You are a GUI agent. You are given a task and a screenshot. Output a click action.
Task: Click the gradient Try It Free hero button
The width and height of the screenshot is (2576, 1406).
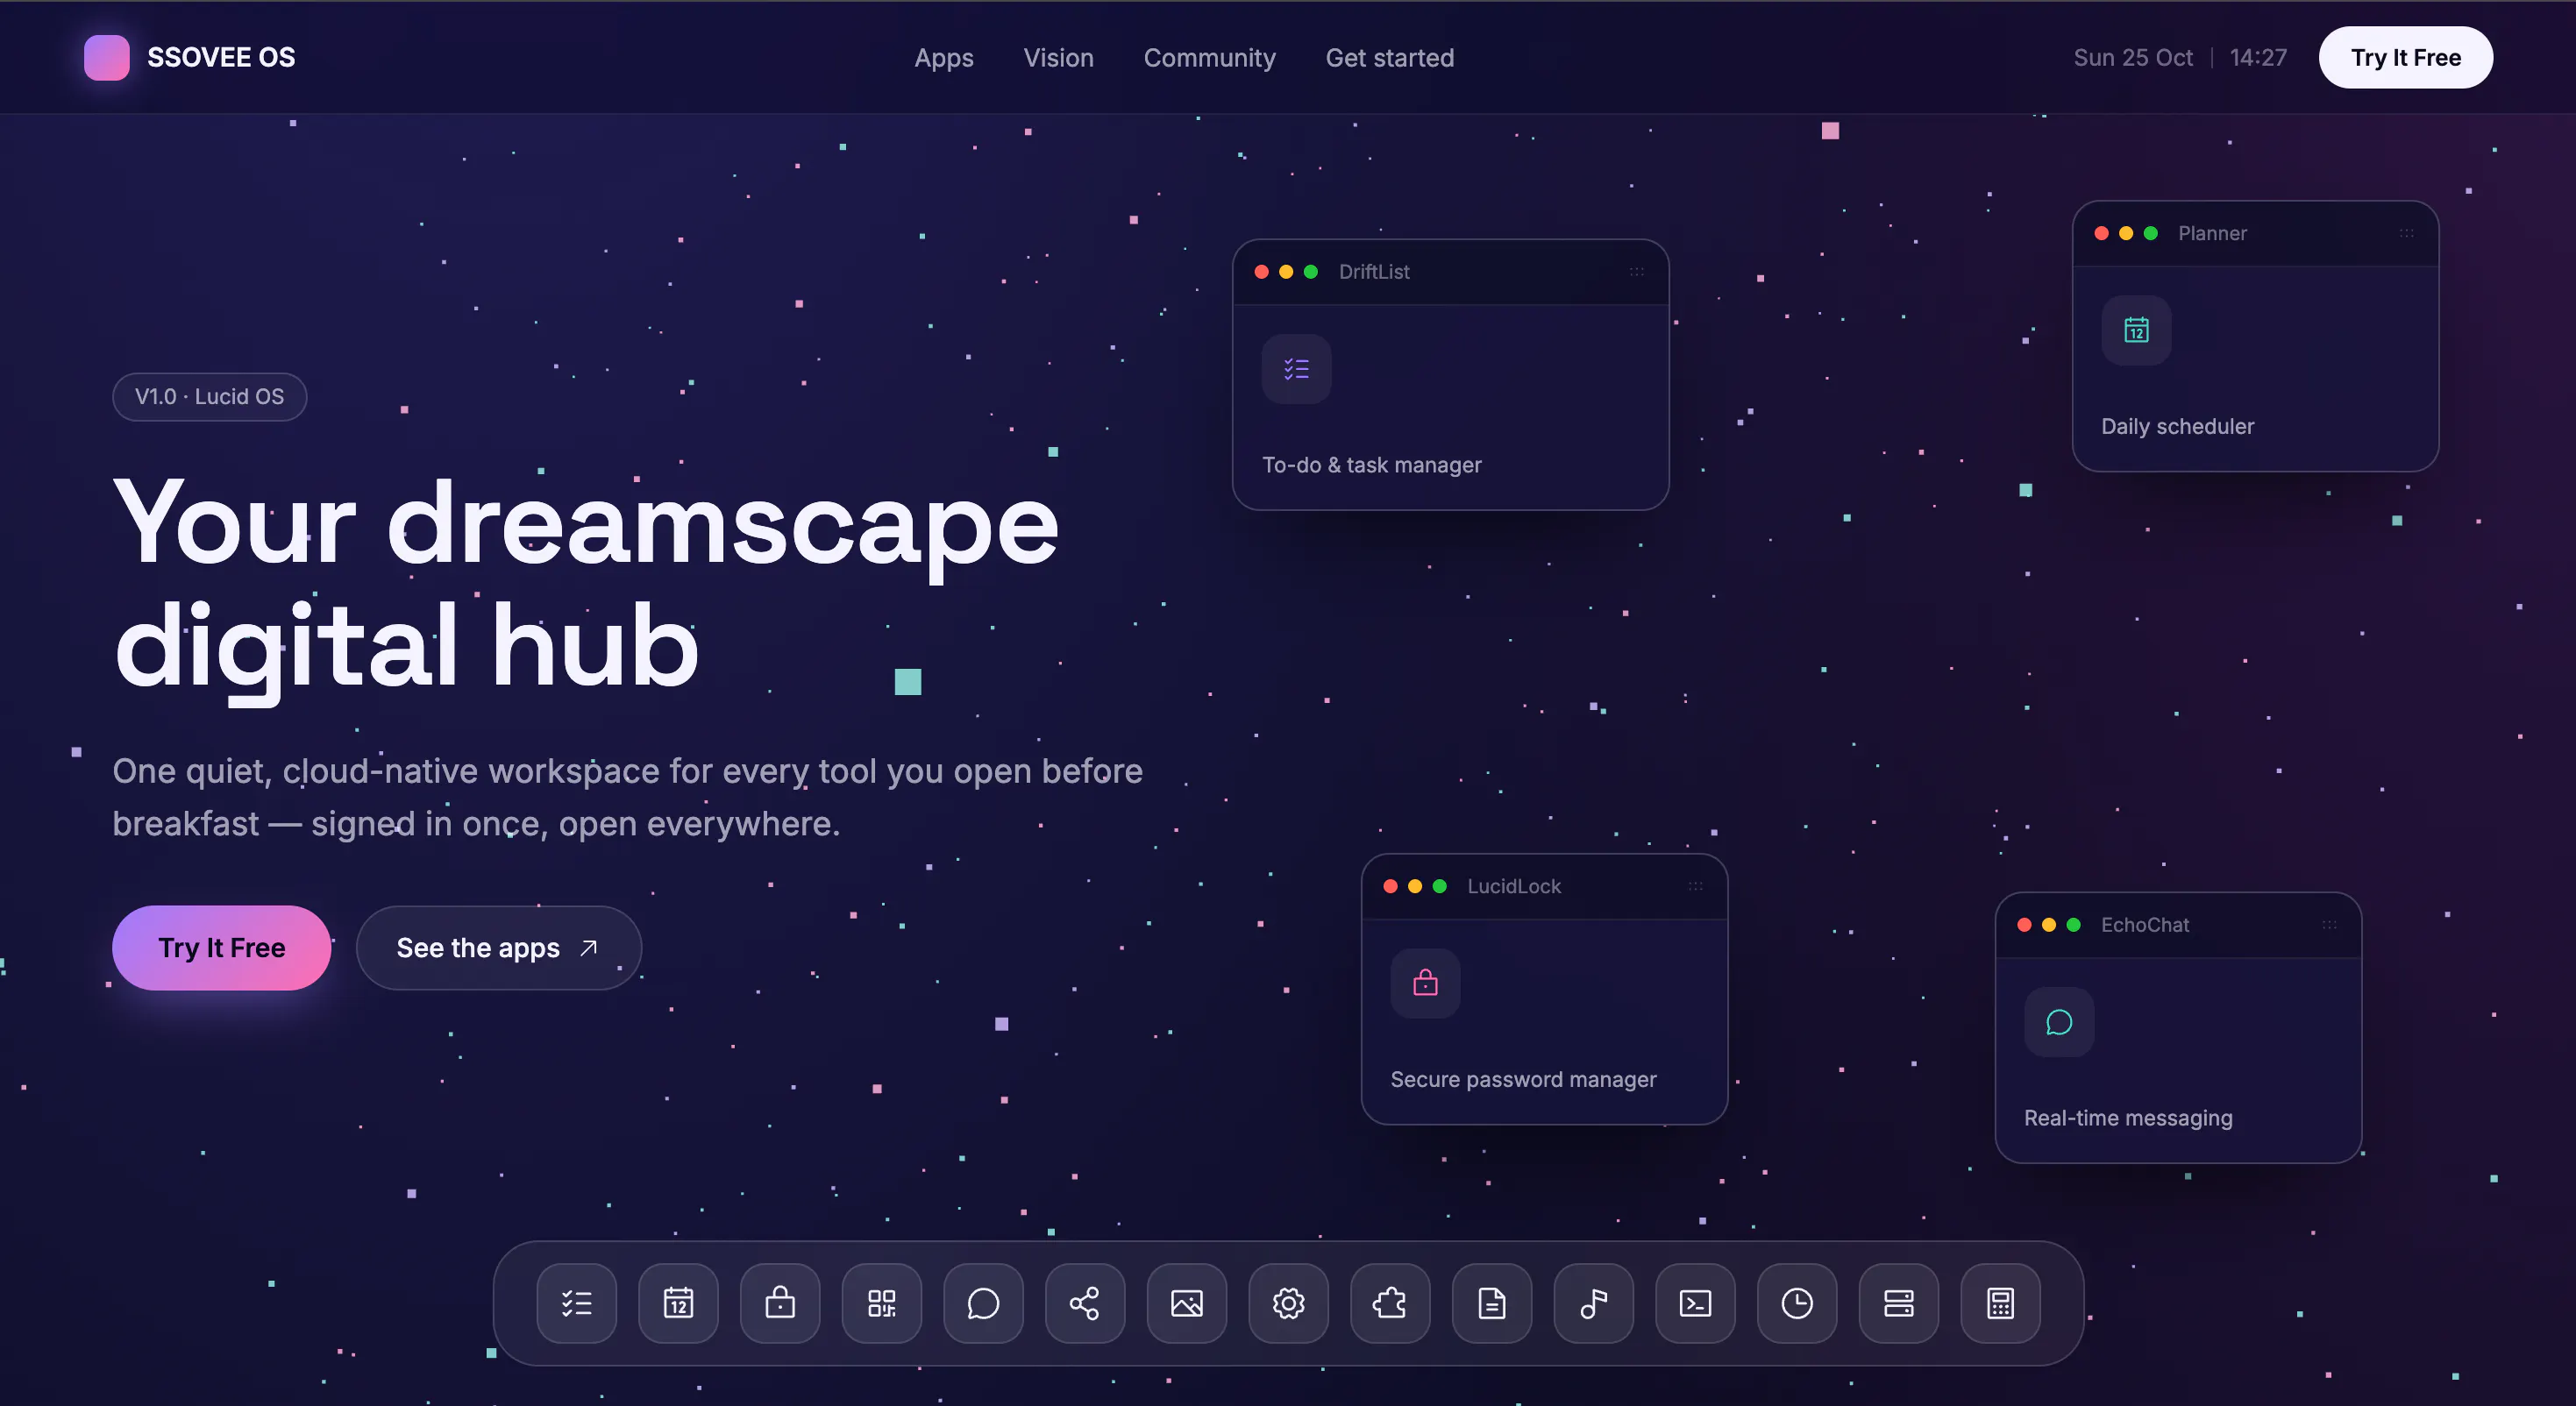coord(221,947)
